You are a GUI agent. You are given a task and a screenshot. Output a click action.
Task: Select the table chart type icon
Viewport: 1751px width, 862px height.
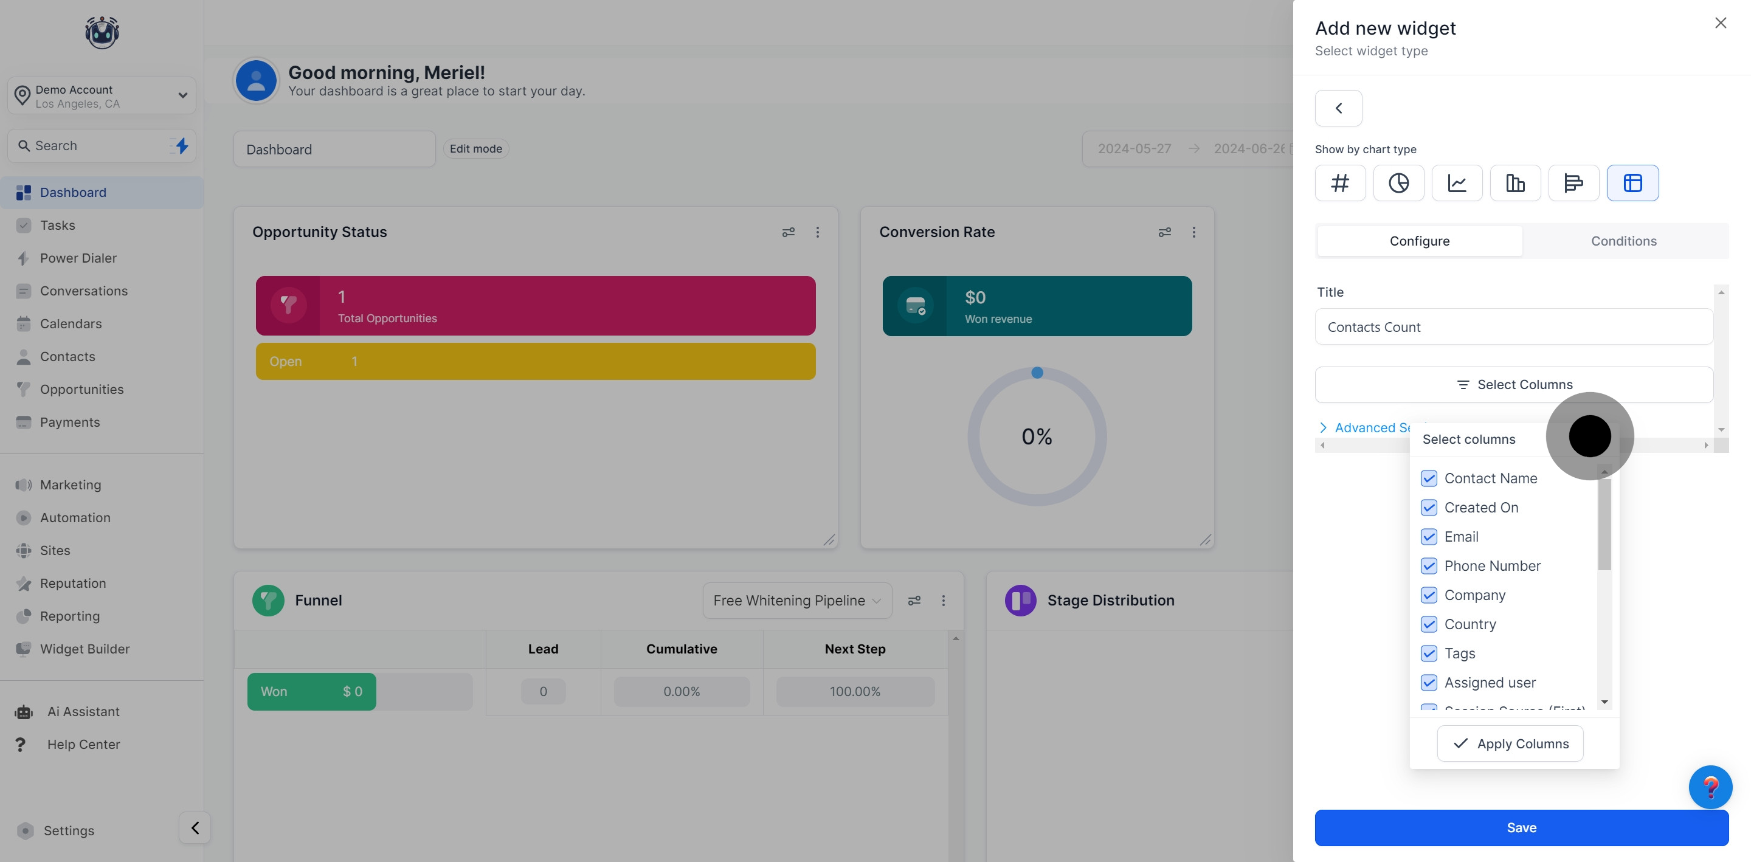tap(1632, 183)
